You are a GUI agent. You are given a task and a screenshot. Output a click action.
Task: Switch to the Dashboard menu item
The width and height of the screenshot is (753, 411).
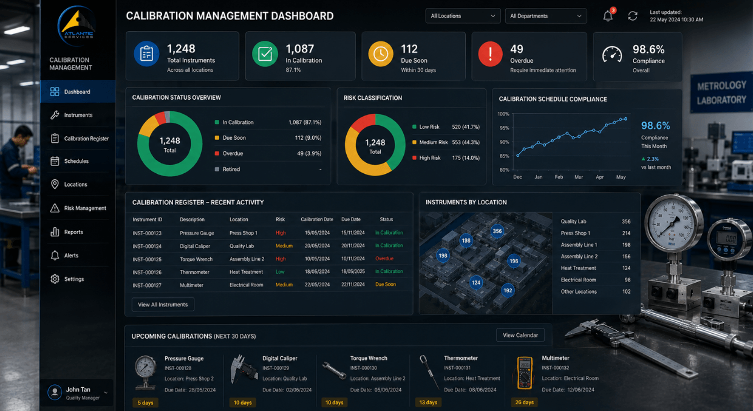[78, 92]
